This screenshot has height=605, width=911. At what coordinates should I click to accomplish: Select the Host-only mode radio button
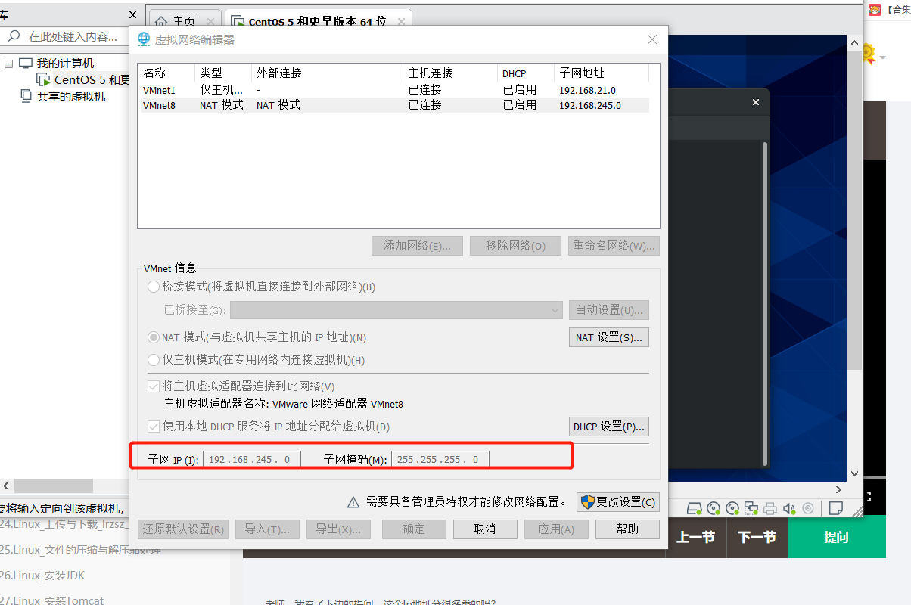[154, 360]
